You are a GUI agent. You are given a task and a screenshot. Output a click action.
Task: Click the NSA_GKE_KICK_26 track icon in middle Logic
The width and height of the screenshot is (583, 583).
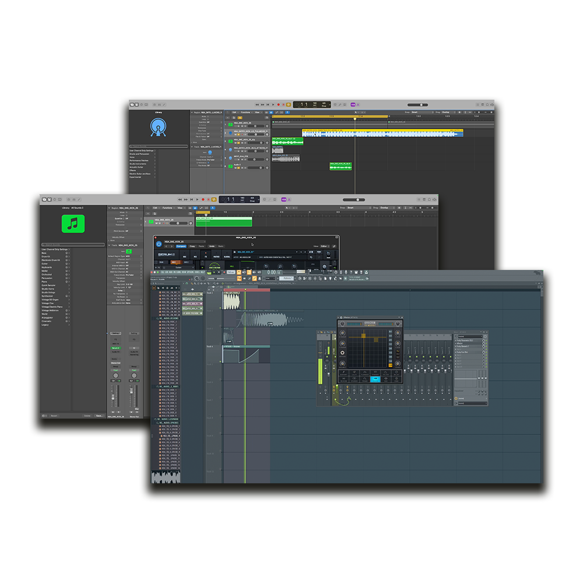pyautogui.click(x=151, y=222)
